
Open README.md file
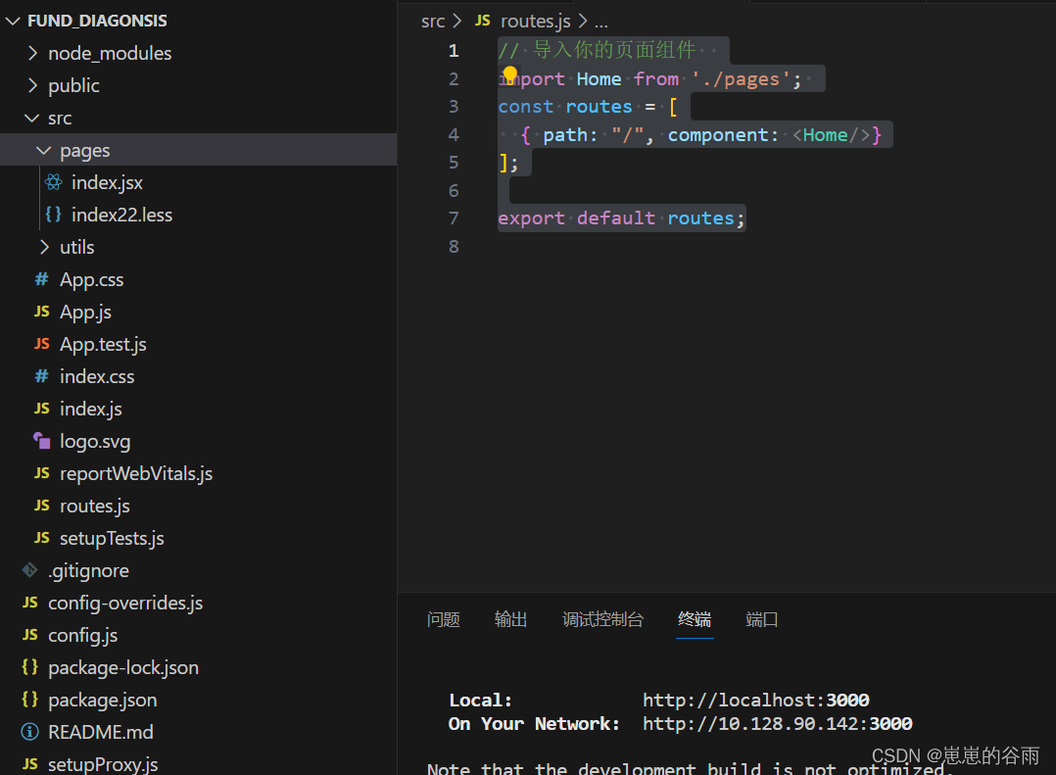[x=100, y=732]
